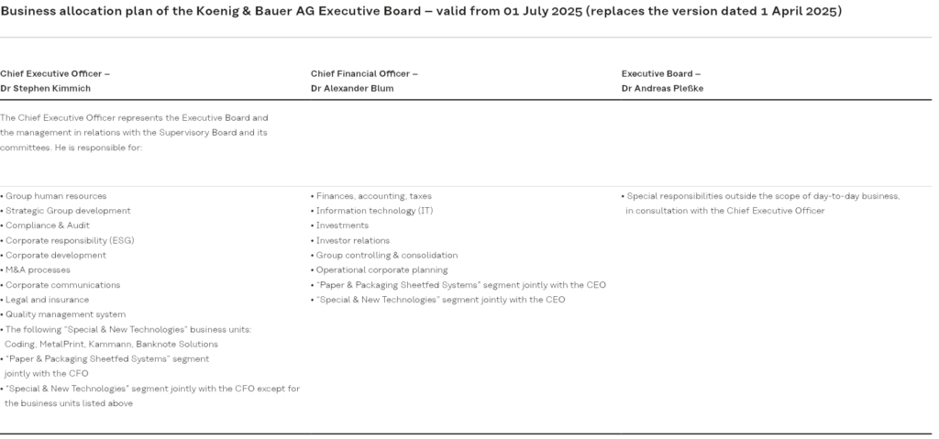Image resolution: width=939 pixels, height=439 pixels.
Task: Select the Chief Executive Officer column heading
Action: (x=56, y=72)
